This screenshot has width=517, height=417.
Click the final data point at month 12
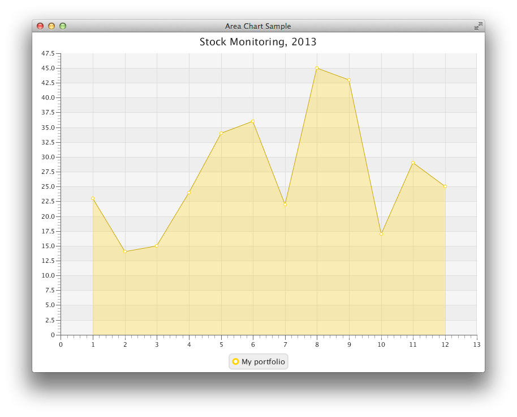pyautogui.click(x=445, y=186)
